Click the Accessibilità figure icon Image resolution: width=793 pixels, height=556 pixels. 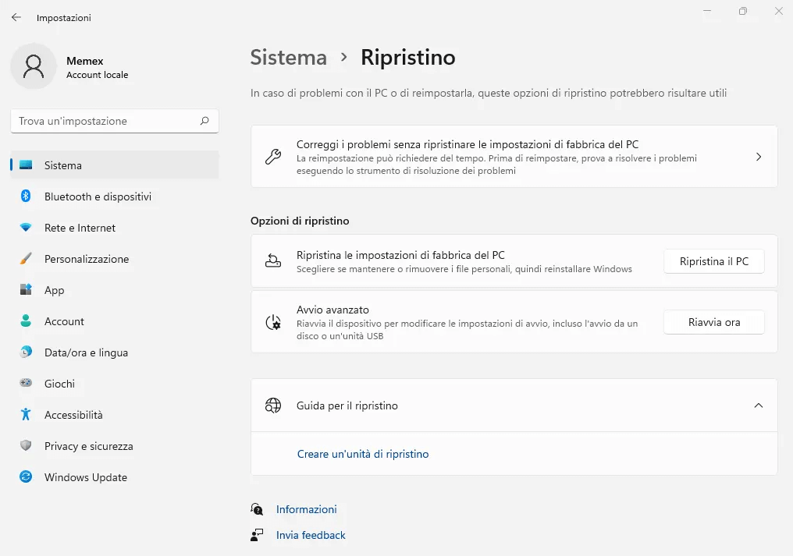point(26,415)
